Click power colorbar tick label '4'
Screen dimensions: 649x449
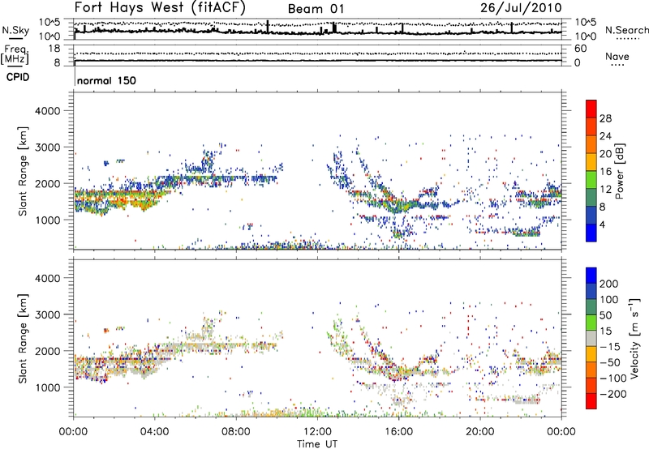click(x=603, y=224)
